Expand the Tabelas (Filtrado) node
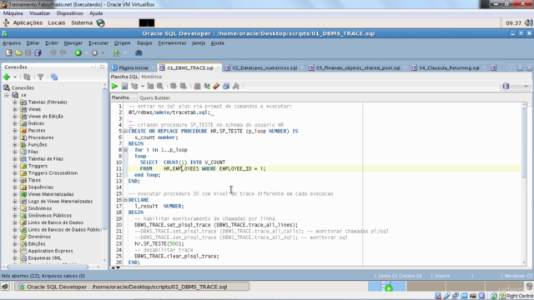 [15, 102]
